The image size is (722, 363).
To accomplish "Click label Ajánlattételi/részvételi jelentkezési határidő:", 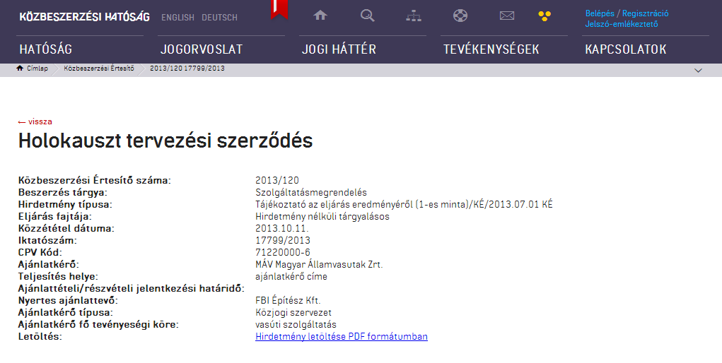I will 132,288.
